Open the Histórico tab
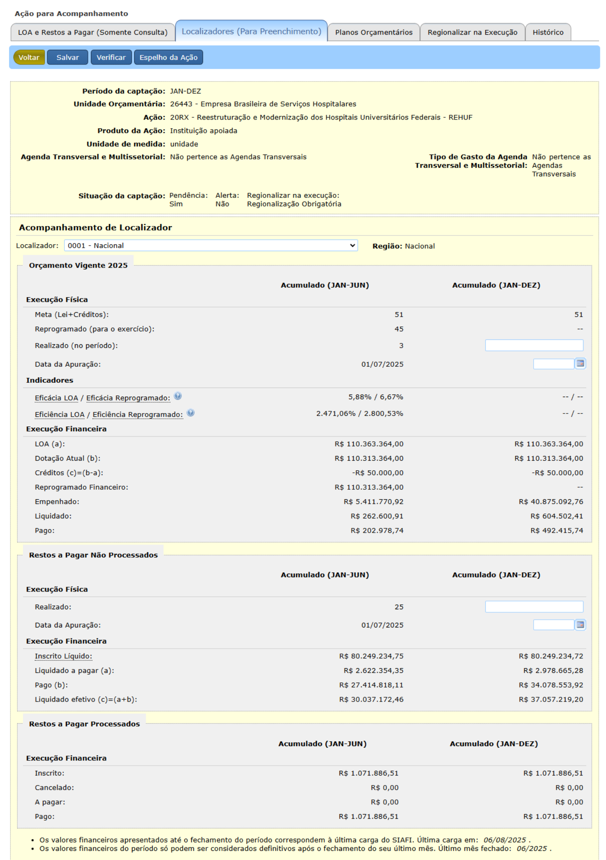This screenshot has height=860, width=606. tap(548, 32)
